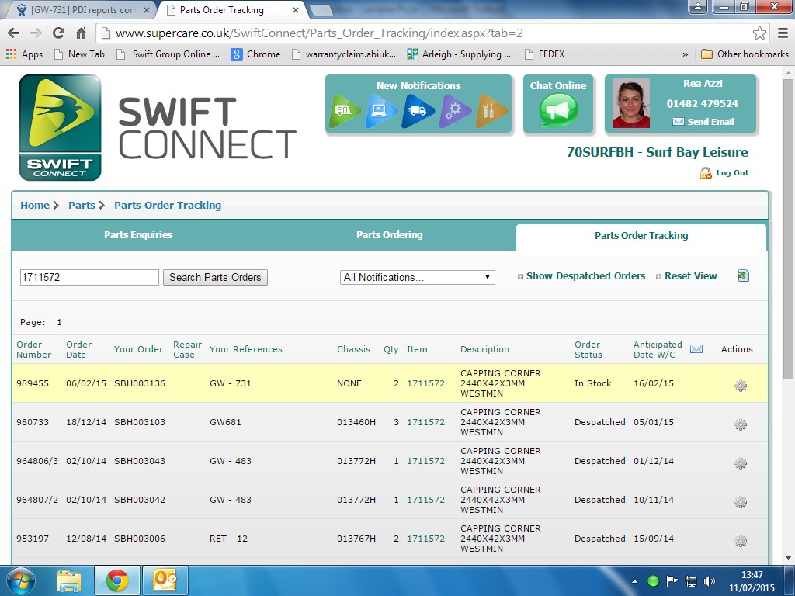Start chat with the green megaphone icon

[557, 111]
